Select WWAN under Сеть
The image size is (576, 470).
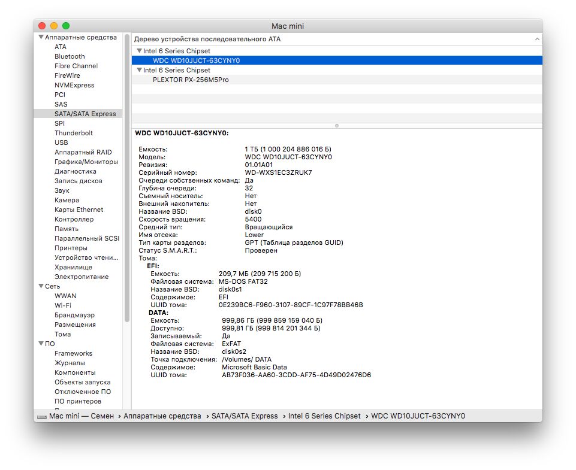pyautogui.click(x=65, y=295)
